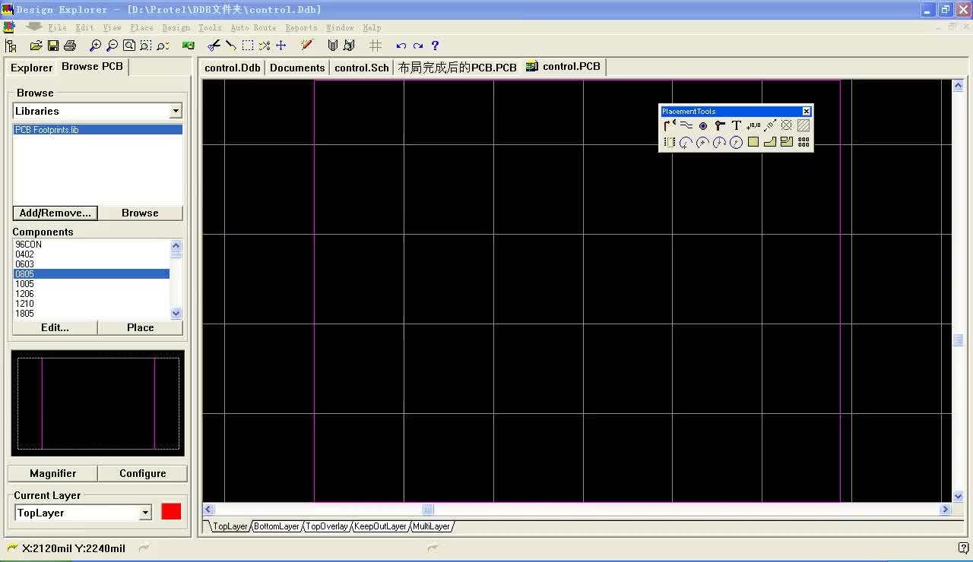Select the polygon plane tool
973x562 pixels.
pyautogui.click(x=769, y=142)
